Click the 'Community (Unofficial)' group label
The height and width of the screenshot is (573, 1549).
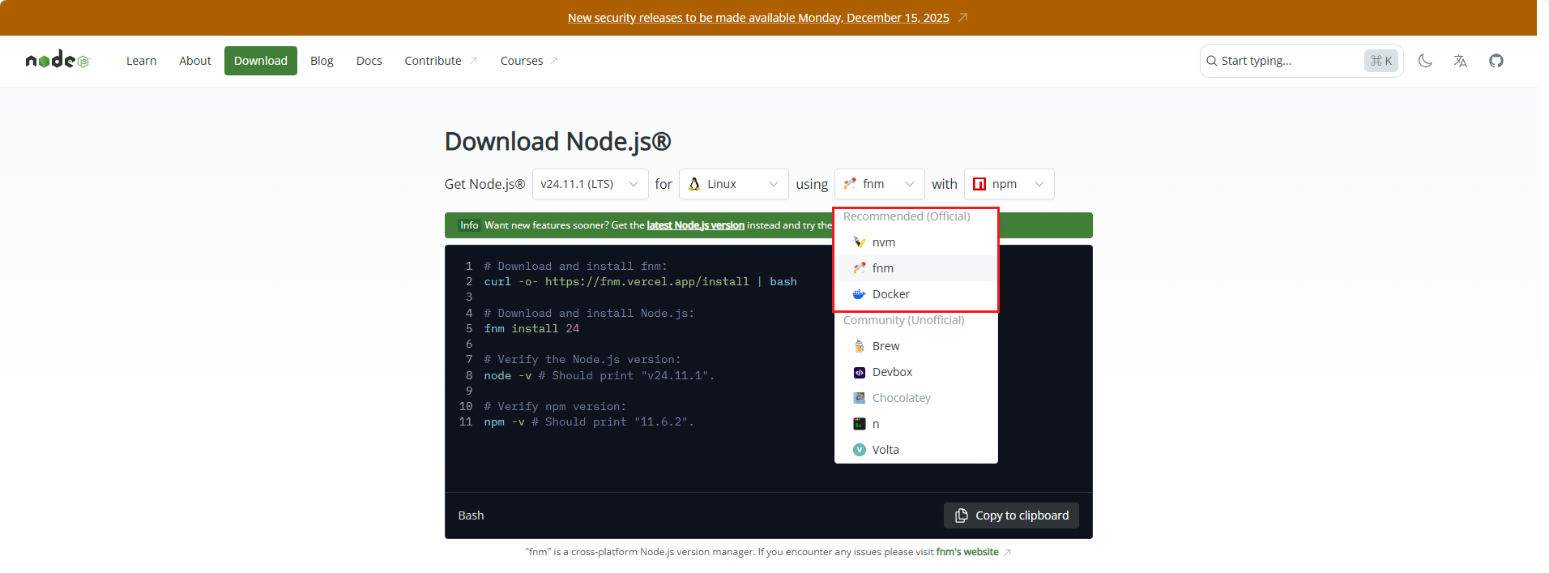tap(904, 320)
